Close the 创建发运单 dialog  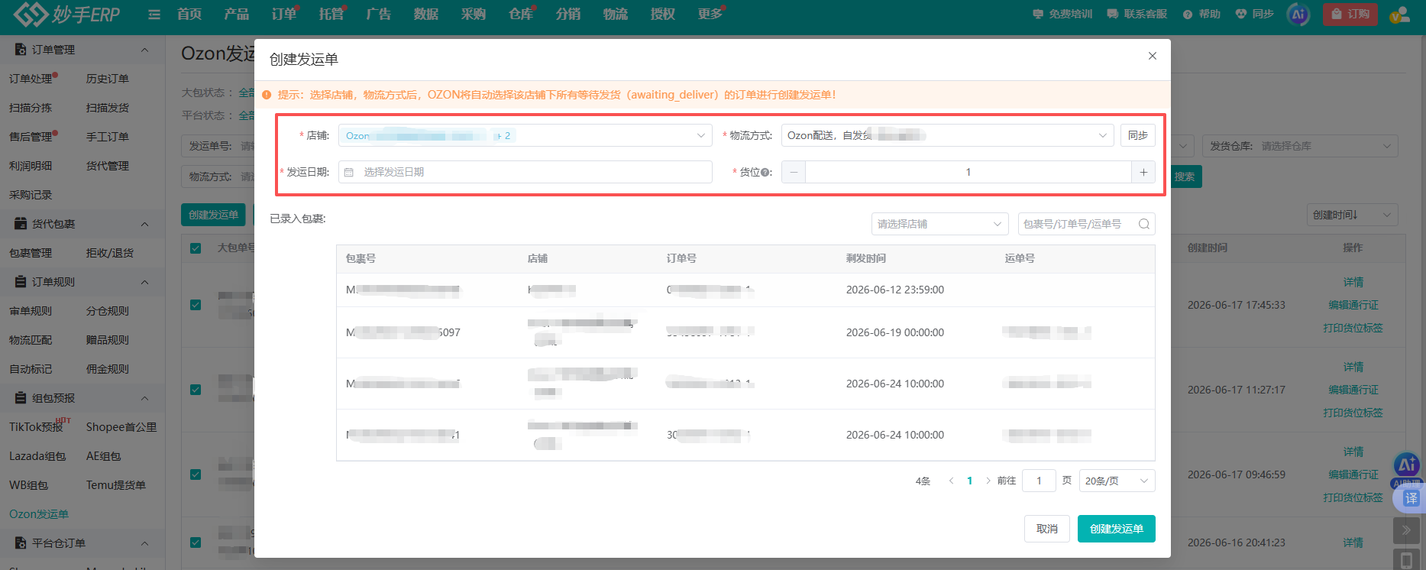[1153, 56]
